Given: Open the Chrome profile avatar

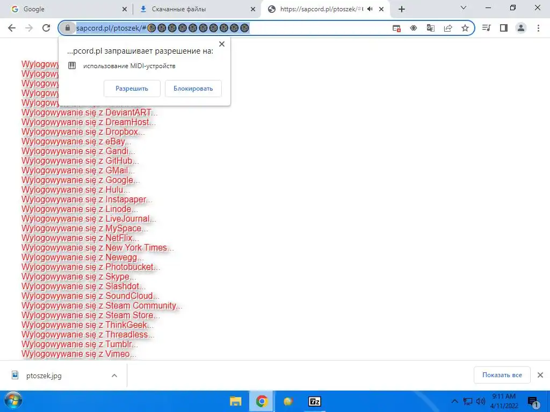Looking at the screenshot, I should coord(521,28).
